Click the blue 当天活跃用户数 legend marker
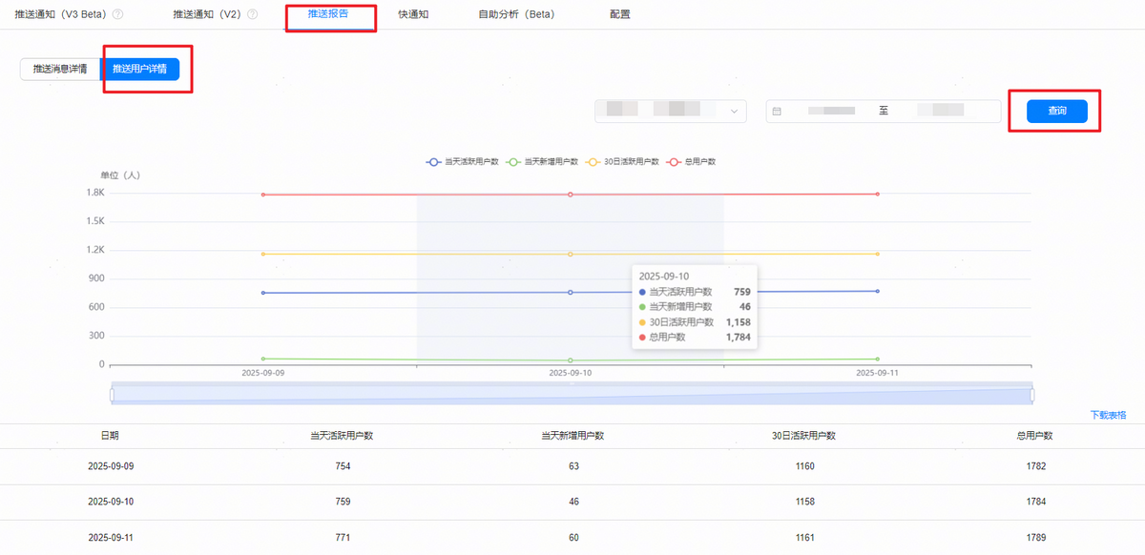 tap(434, 162)
